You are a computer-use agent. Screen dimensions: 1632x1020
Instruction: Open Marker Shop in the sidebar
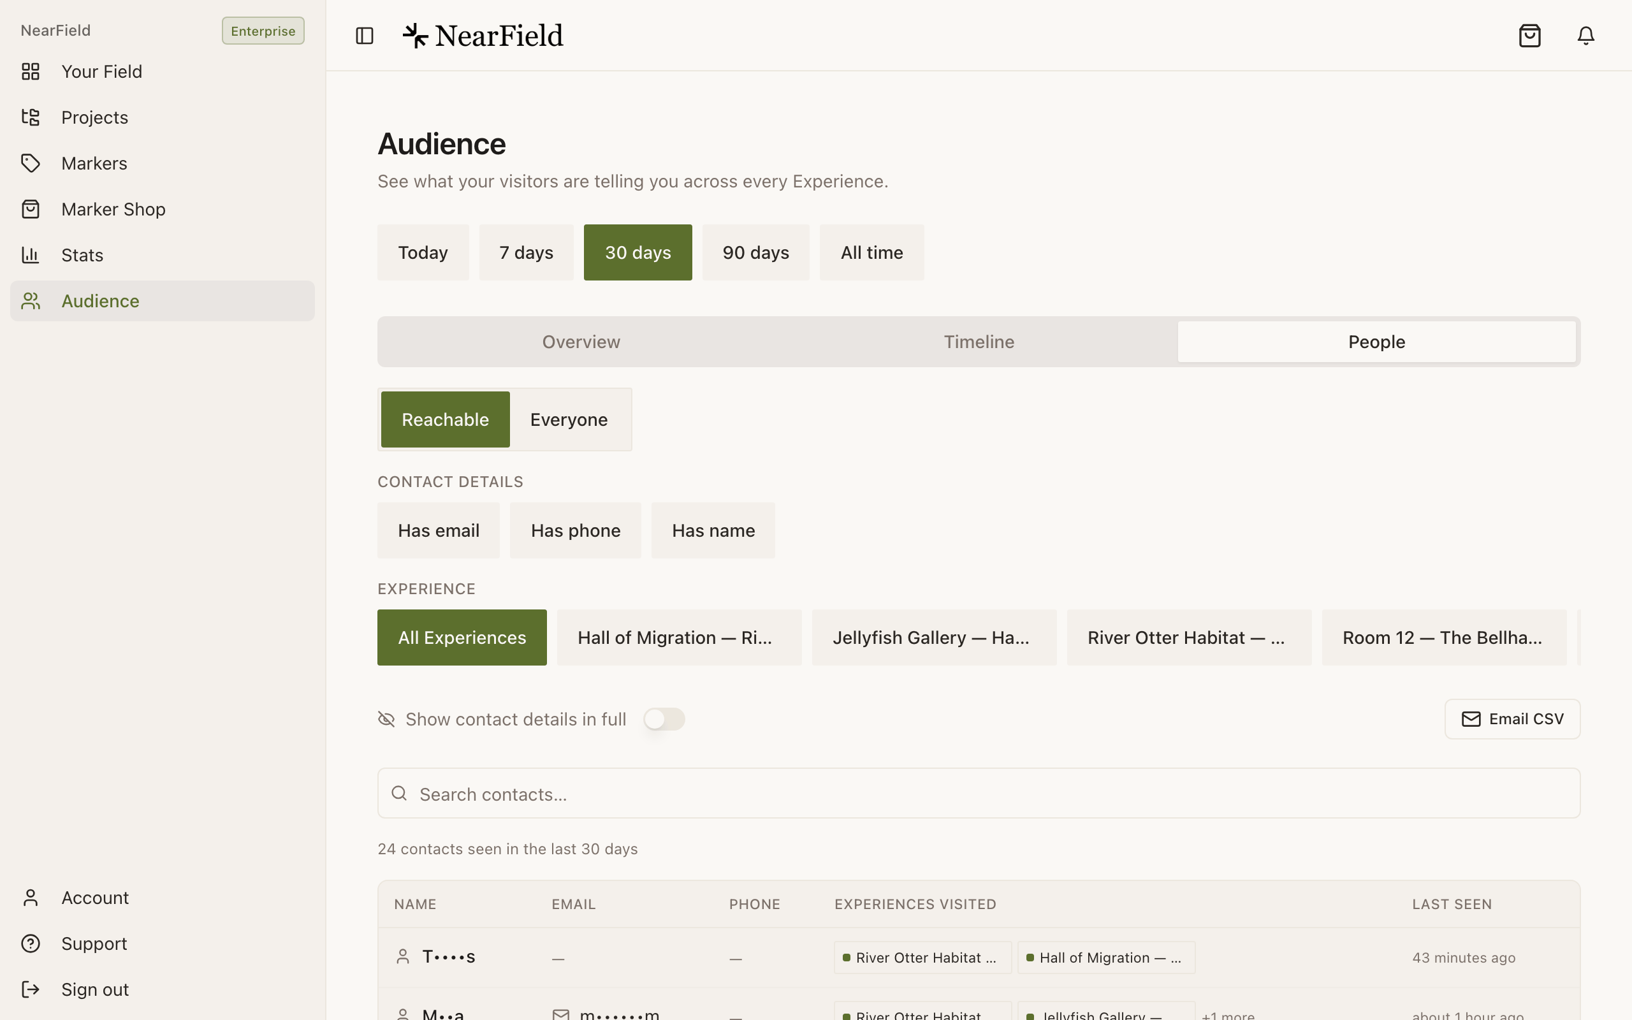(x=163, y=209)
